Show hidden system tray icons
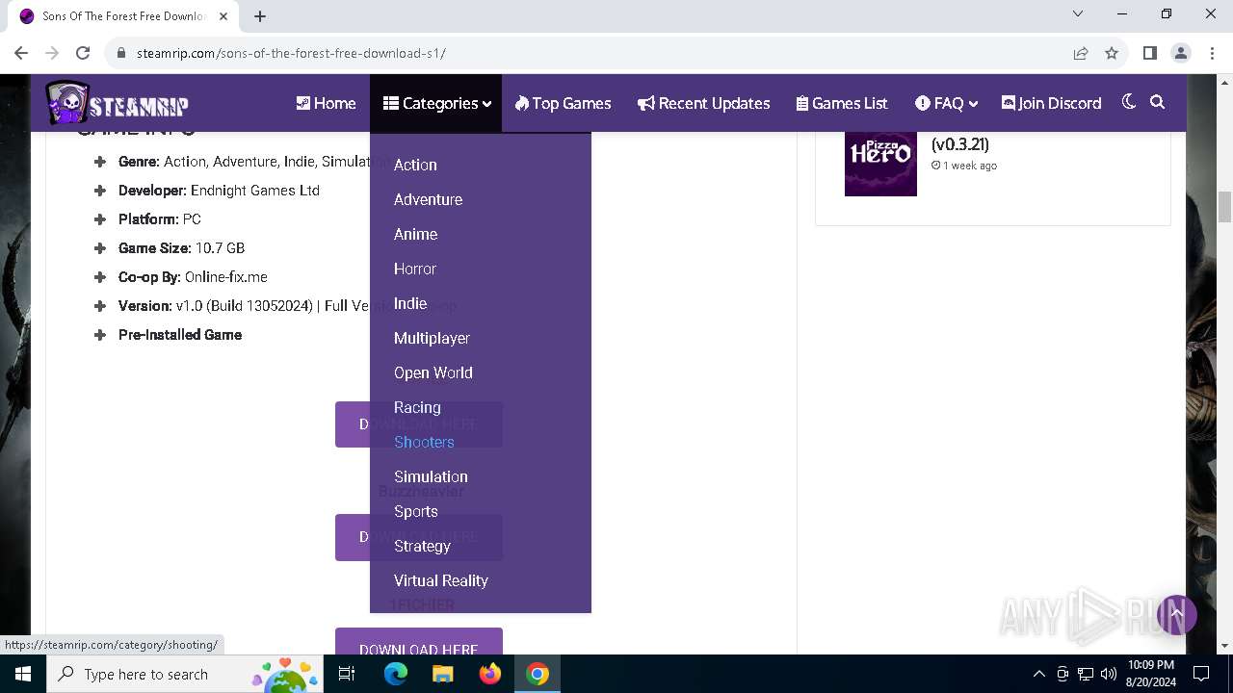Viewport: 1233px width, 693px height. tap(1038, 674)
